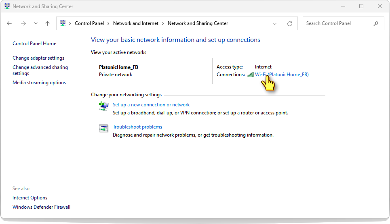The width and height of the screenshot is (390, 224).
Task: Close the Network and Sharing Center window
Action: 379,6
